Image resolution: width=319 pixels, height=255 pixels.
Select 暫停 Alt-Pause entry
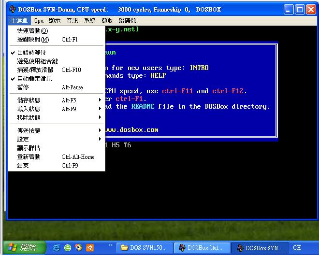(x=57, y=87)
